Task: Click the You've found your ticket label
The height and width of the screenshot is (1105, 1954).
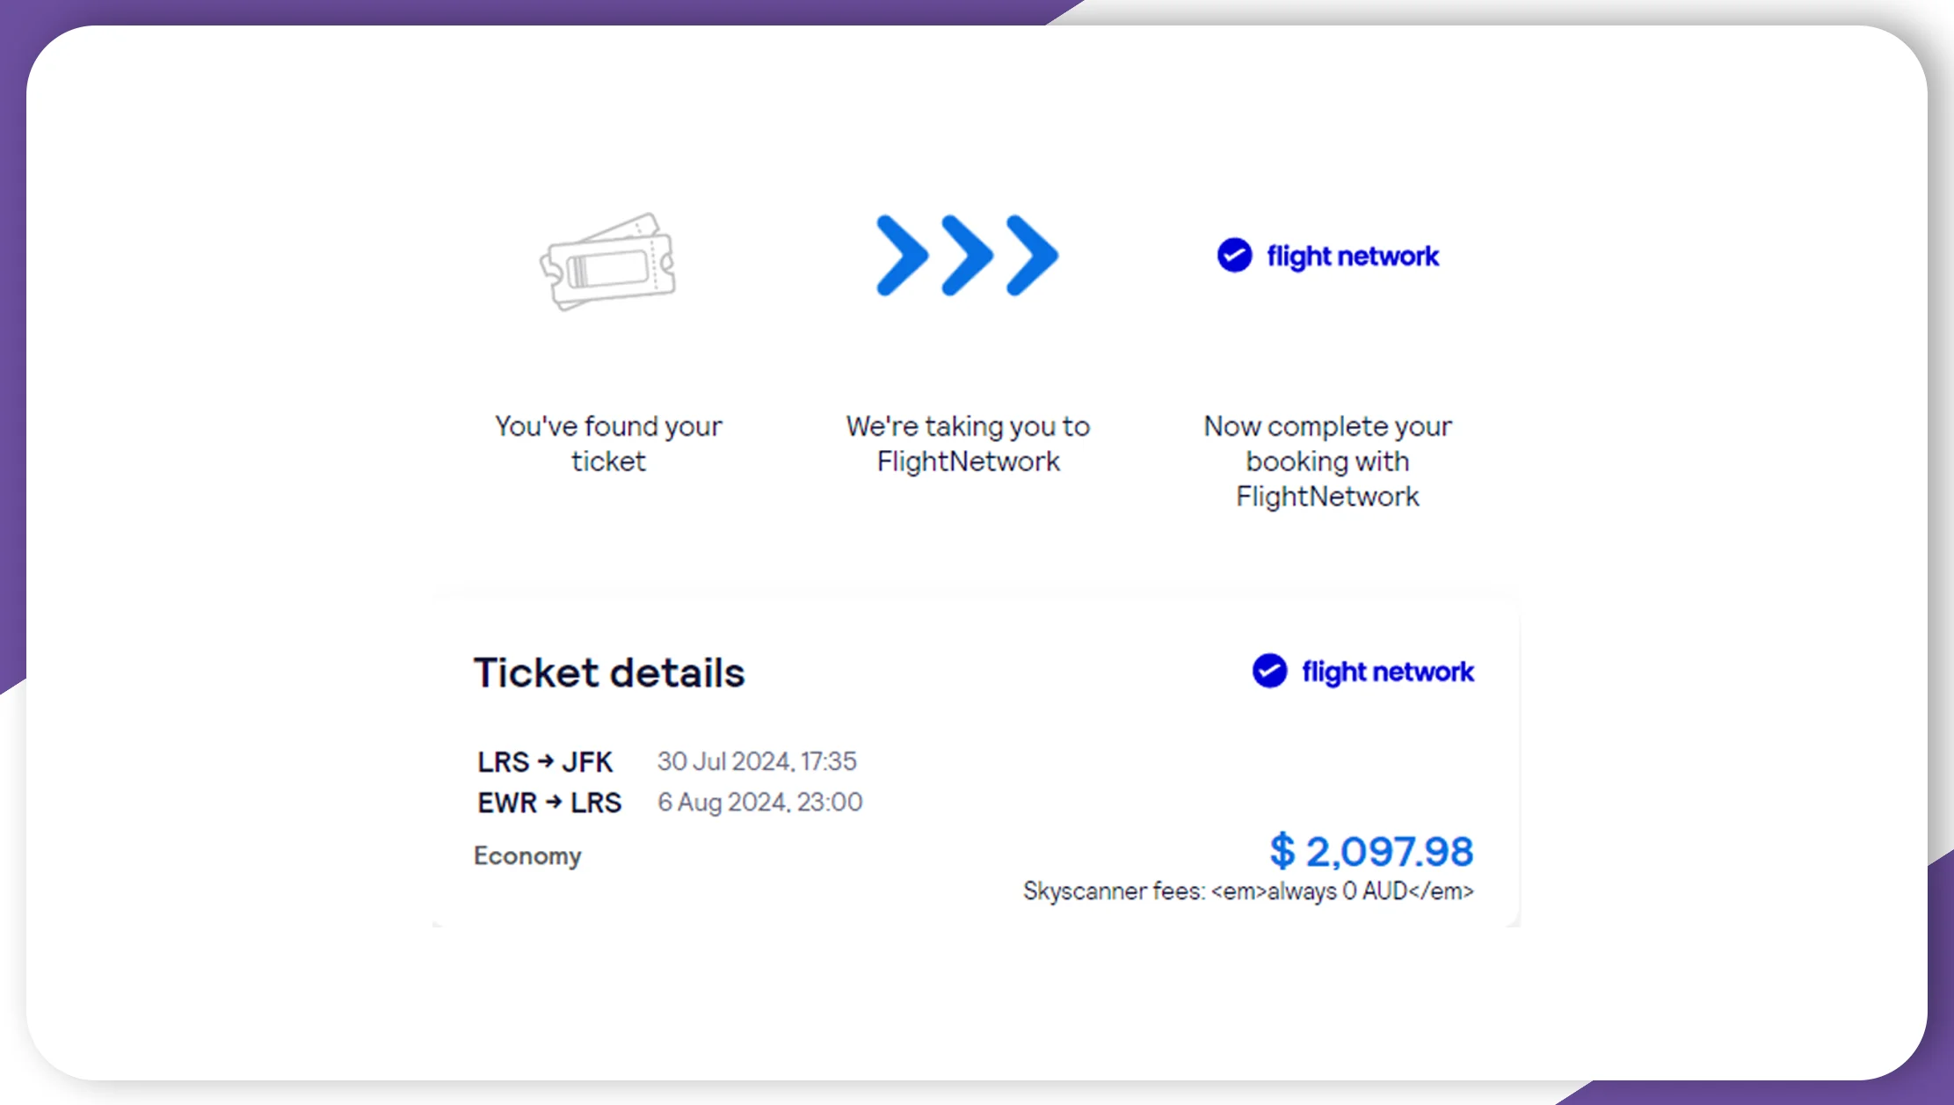Action: pos(608,443)
